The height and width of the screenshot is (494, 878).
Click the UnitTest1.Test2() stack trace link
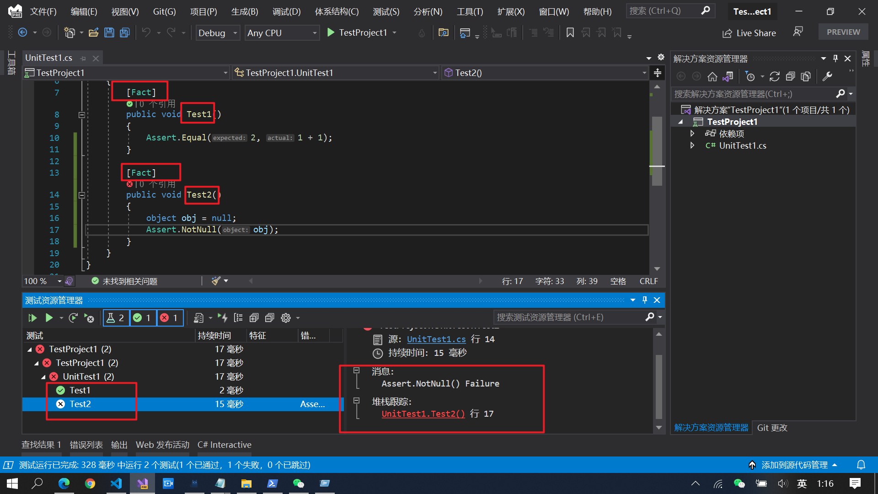pos(423,413)
